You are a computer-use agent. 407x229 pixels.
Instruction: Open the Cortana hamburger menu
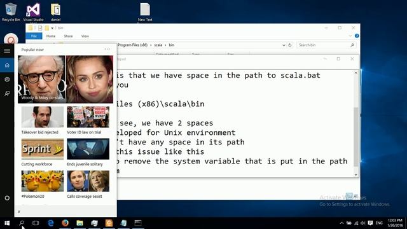point(7,51)
